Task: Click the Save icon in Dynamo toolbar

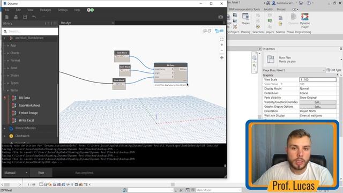Action: 25,17
